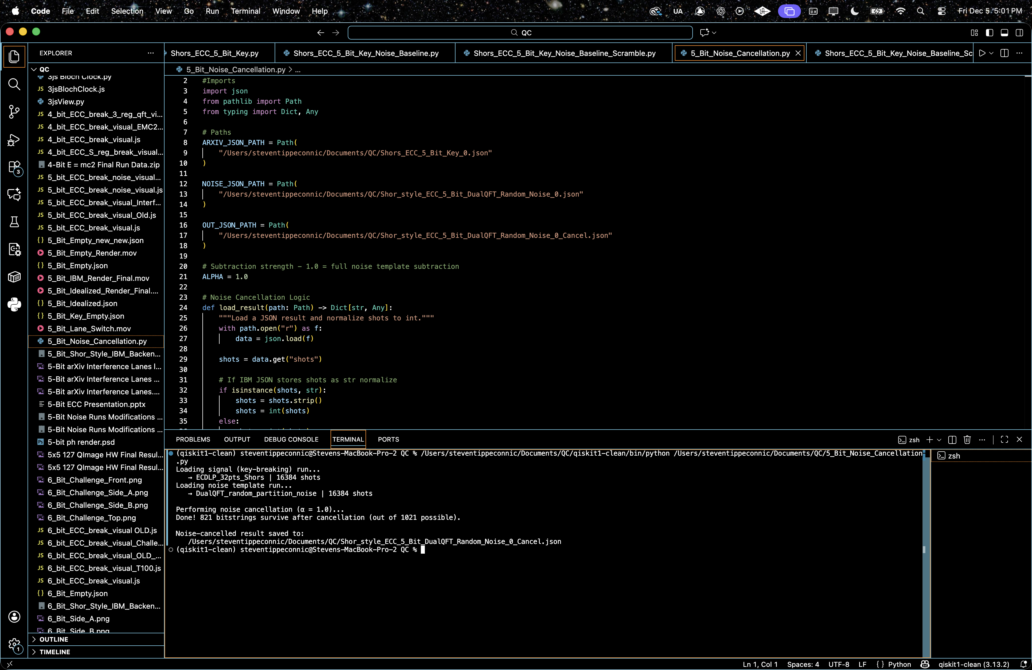Open the Terminal menu in menu bar
The width and height of the screenshot is (1032, 670).
[245, 11]
